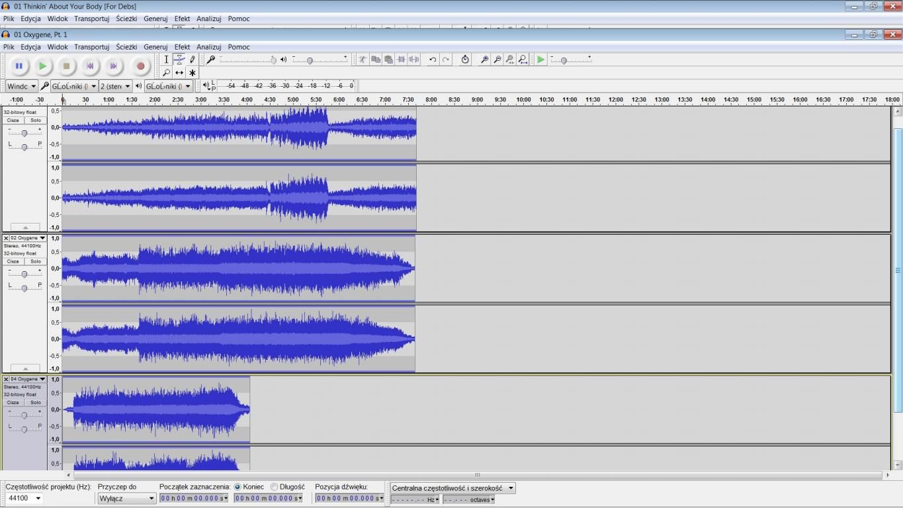Click the Paste icon in edit toolbar
Viewport: 903px width, 508px height.
click(x=388, y=60)
